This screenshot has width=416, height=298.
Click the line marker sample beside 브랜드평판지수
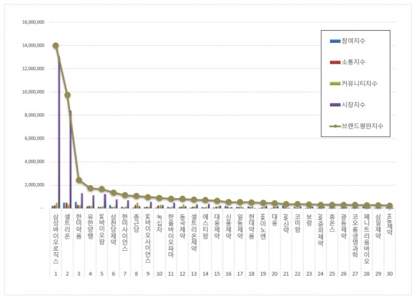(335, 126)
